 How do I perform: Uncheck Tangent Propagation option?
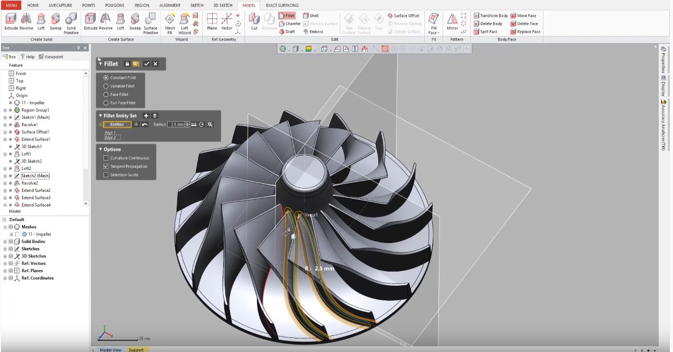pos(106,166)
